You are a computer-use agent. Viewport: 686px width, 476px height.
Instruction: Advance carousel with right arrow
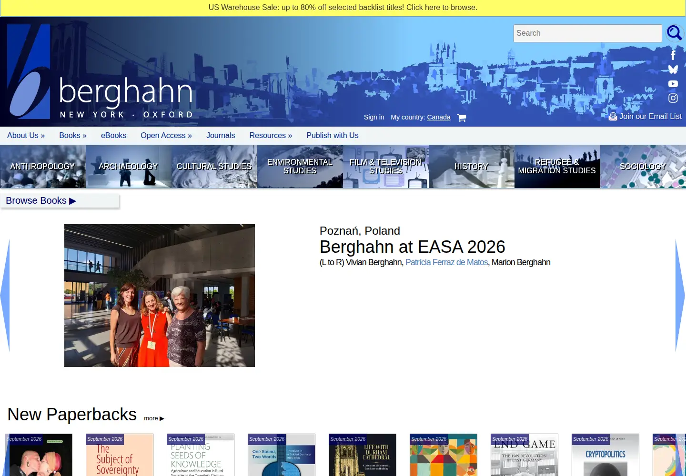pos(680,296)
